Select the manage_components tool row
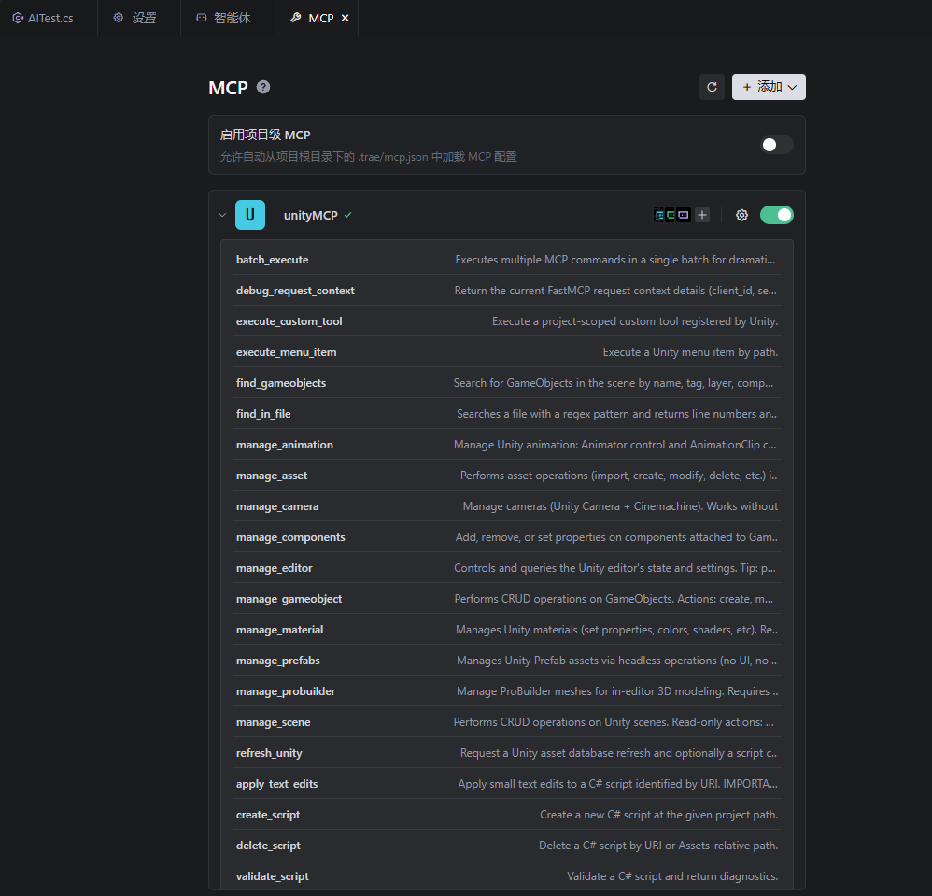Viewport: 932px width, 896px height. [506, 537]
